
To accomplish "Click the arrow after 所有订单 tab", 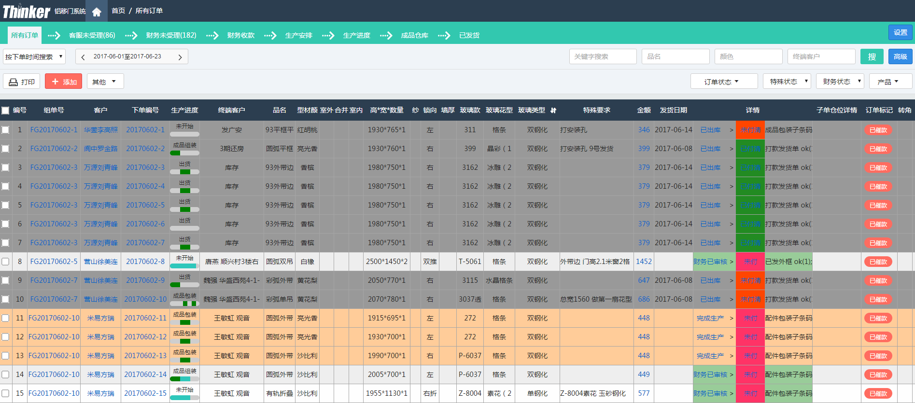I will (x=54, y=35).
